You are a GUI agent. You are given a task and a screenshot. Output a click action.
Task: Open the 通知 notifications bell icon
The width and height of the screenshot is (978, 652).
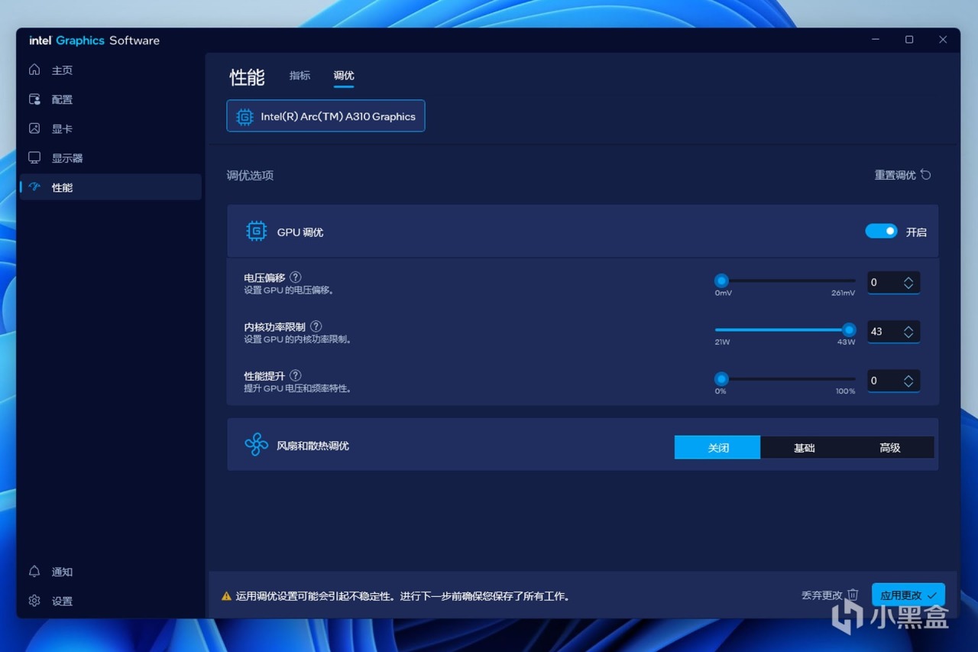34,572
